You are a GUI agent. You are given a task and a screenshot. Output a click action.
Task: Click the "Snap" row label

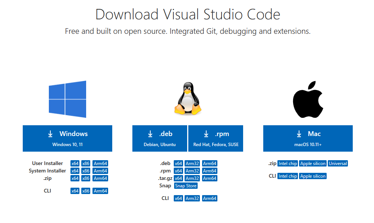click(x=165, y=186)
